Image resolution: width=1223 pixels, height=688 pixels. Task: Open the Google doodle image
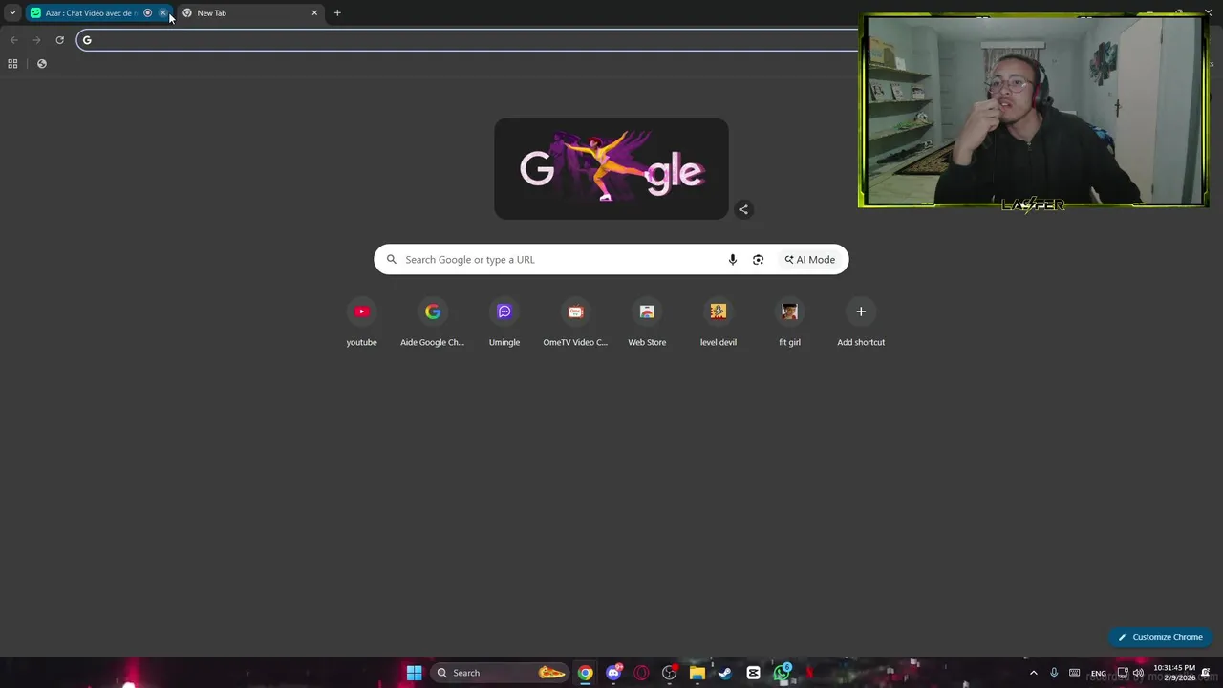[611, 168]
